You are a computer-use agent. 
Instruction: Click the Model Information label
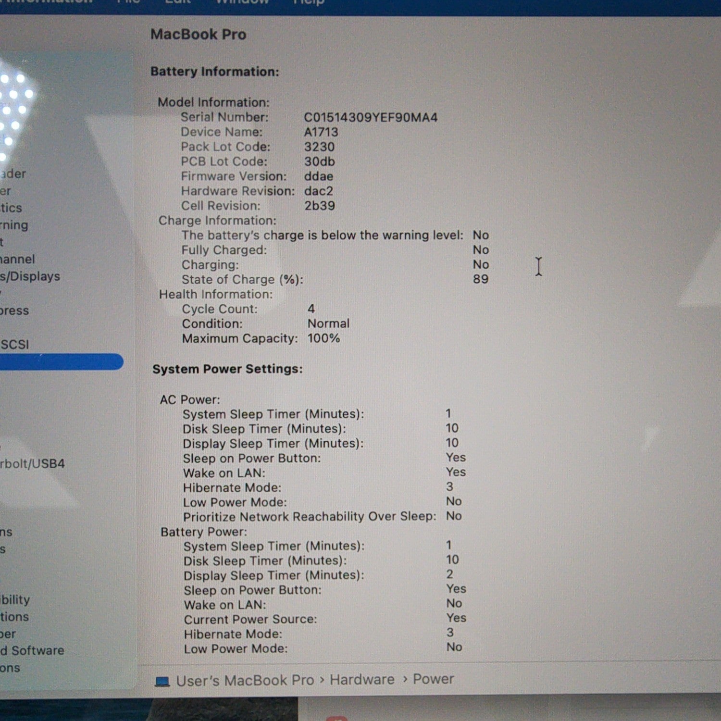[213, 102]
